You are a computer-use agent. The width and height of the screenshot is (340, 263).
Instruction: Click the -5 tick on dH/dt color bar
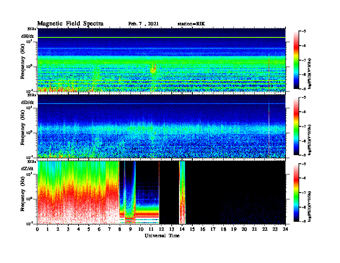pyautogui.click(x=304, y=31)
